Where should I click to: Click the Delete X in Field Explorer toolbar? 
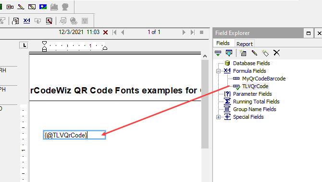point(277,53)
